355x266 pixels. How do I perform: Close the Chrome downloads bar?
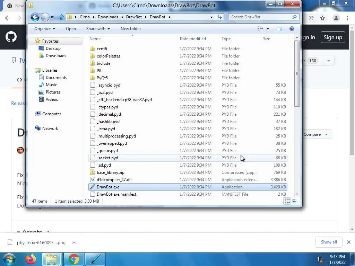[x=349, y=242]
